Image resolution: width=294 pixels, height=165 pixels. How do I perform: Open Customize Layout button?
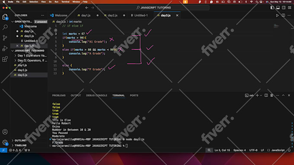point(290,8)
